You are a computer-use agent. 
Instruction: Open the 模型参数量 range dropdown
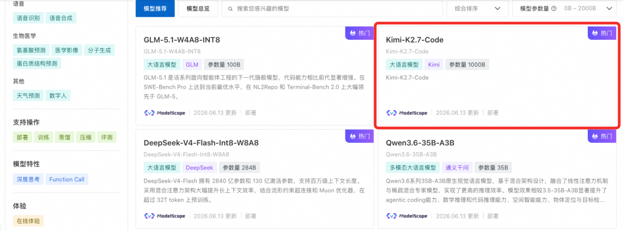(x=564, y=8)
